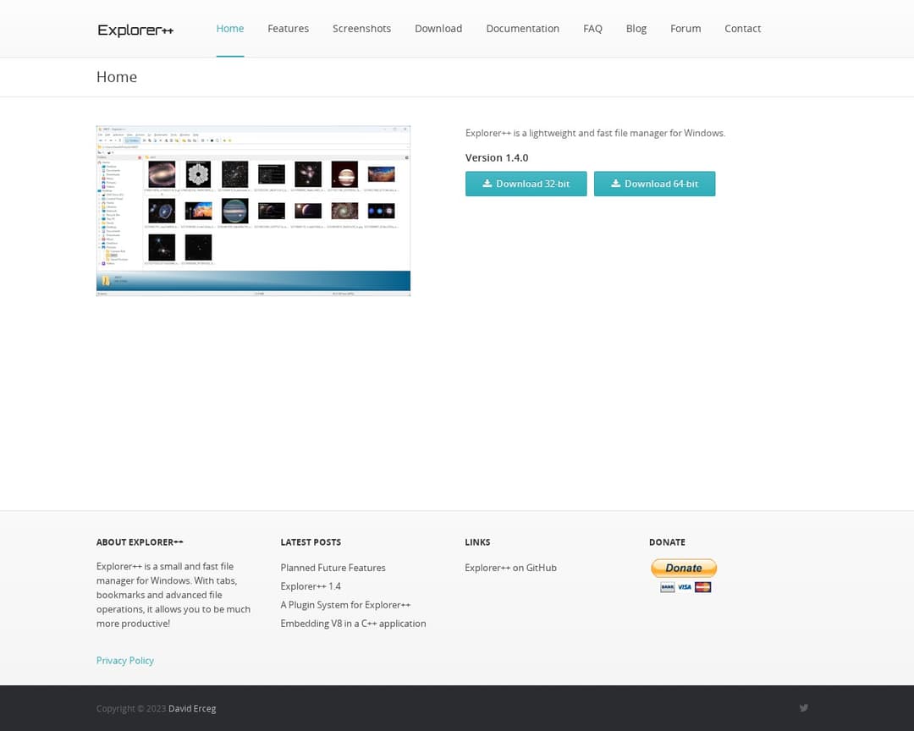Click the LINKS footer heading

coord(477,542)
